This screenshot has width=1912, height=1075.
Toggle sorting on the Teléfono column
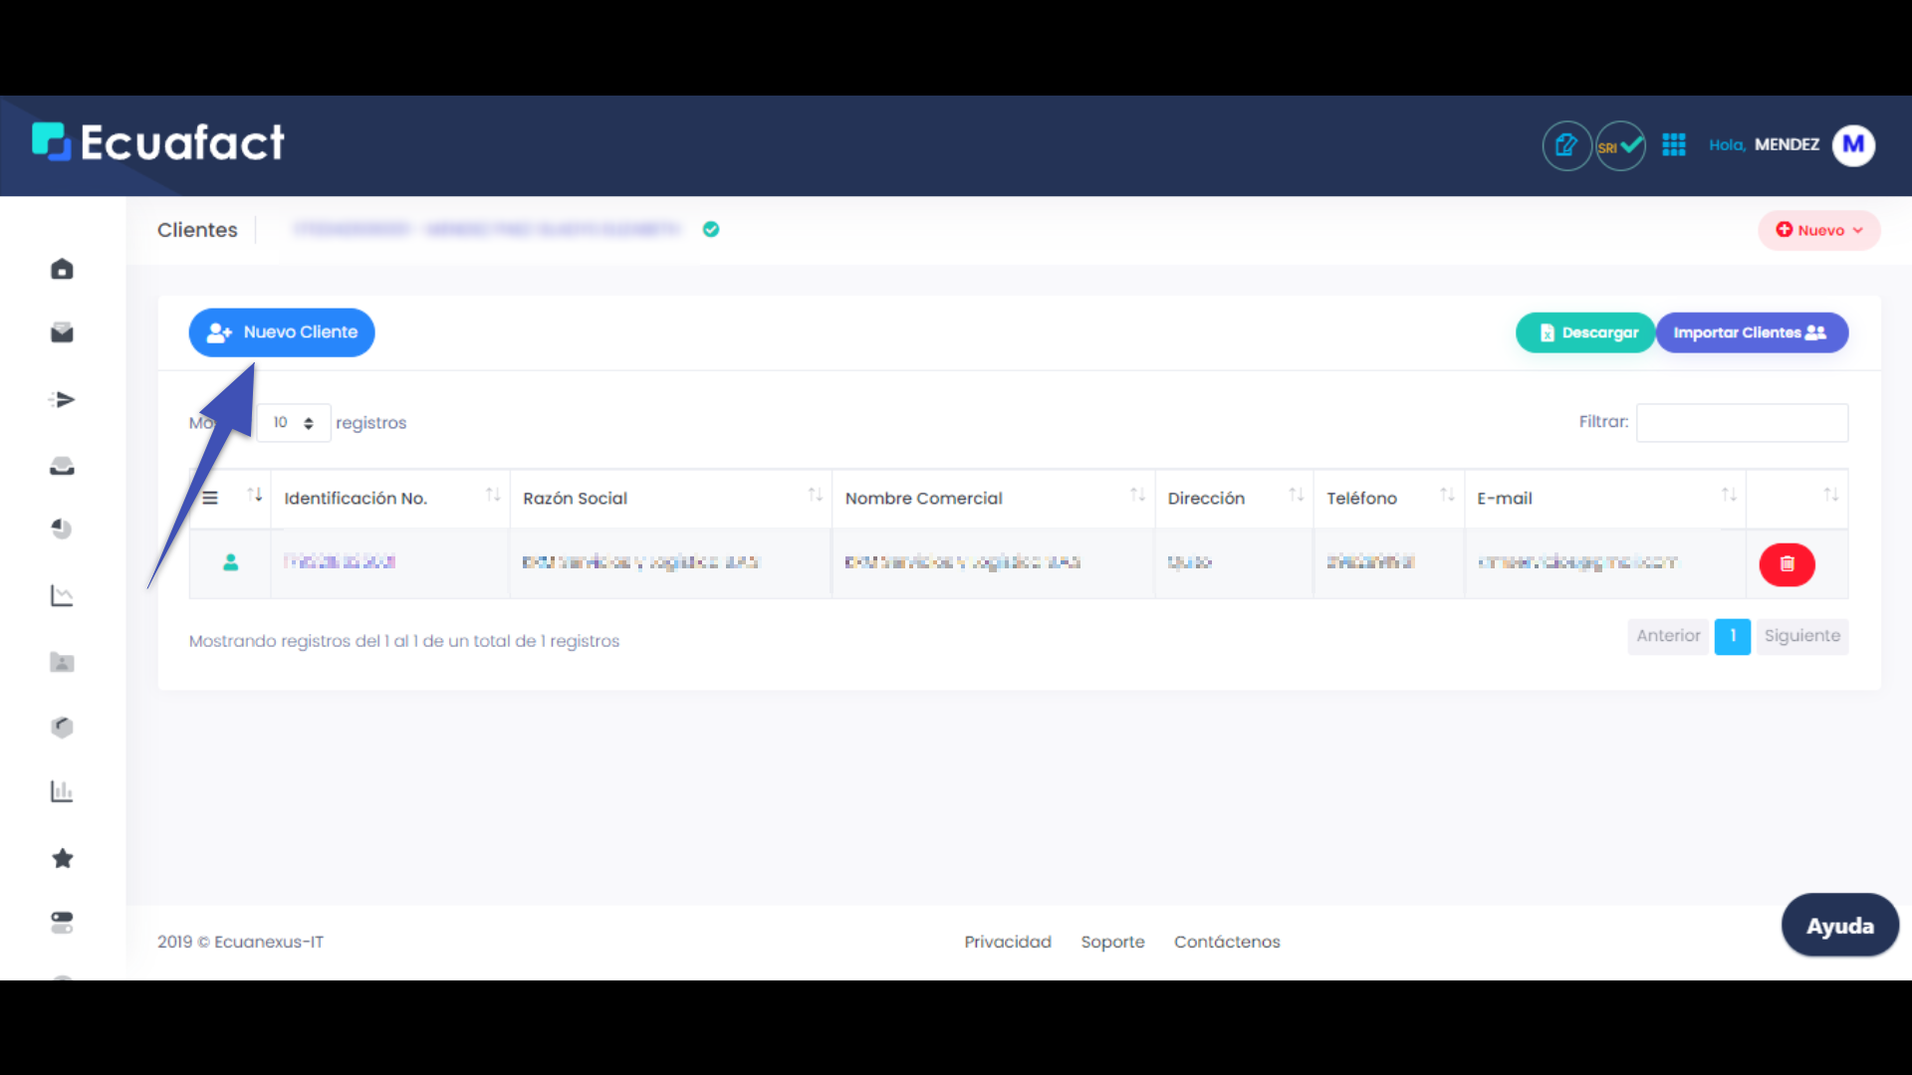point(1447,495)
